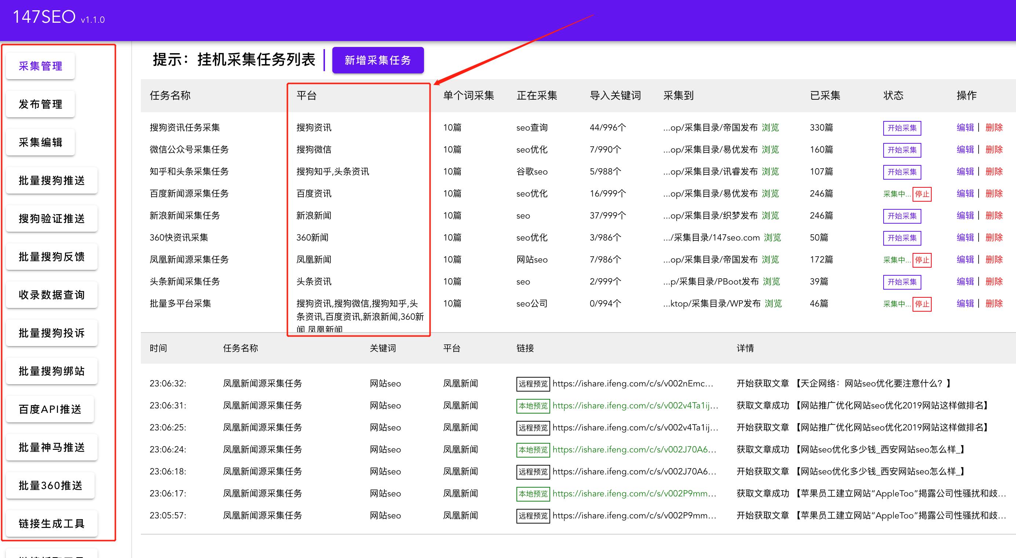Select the 百度资讯 platform cell

click(x=314, y=194)
